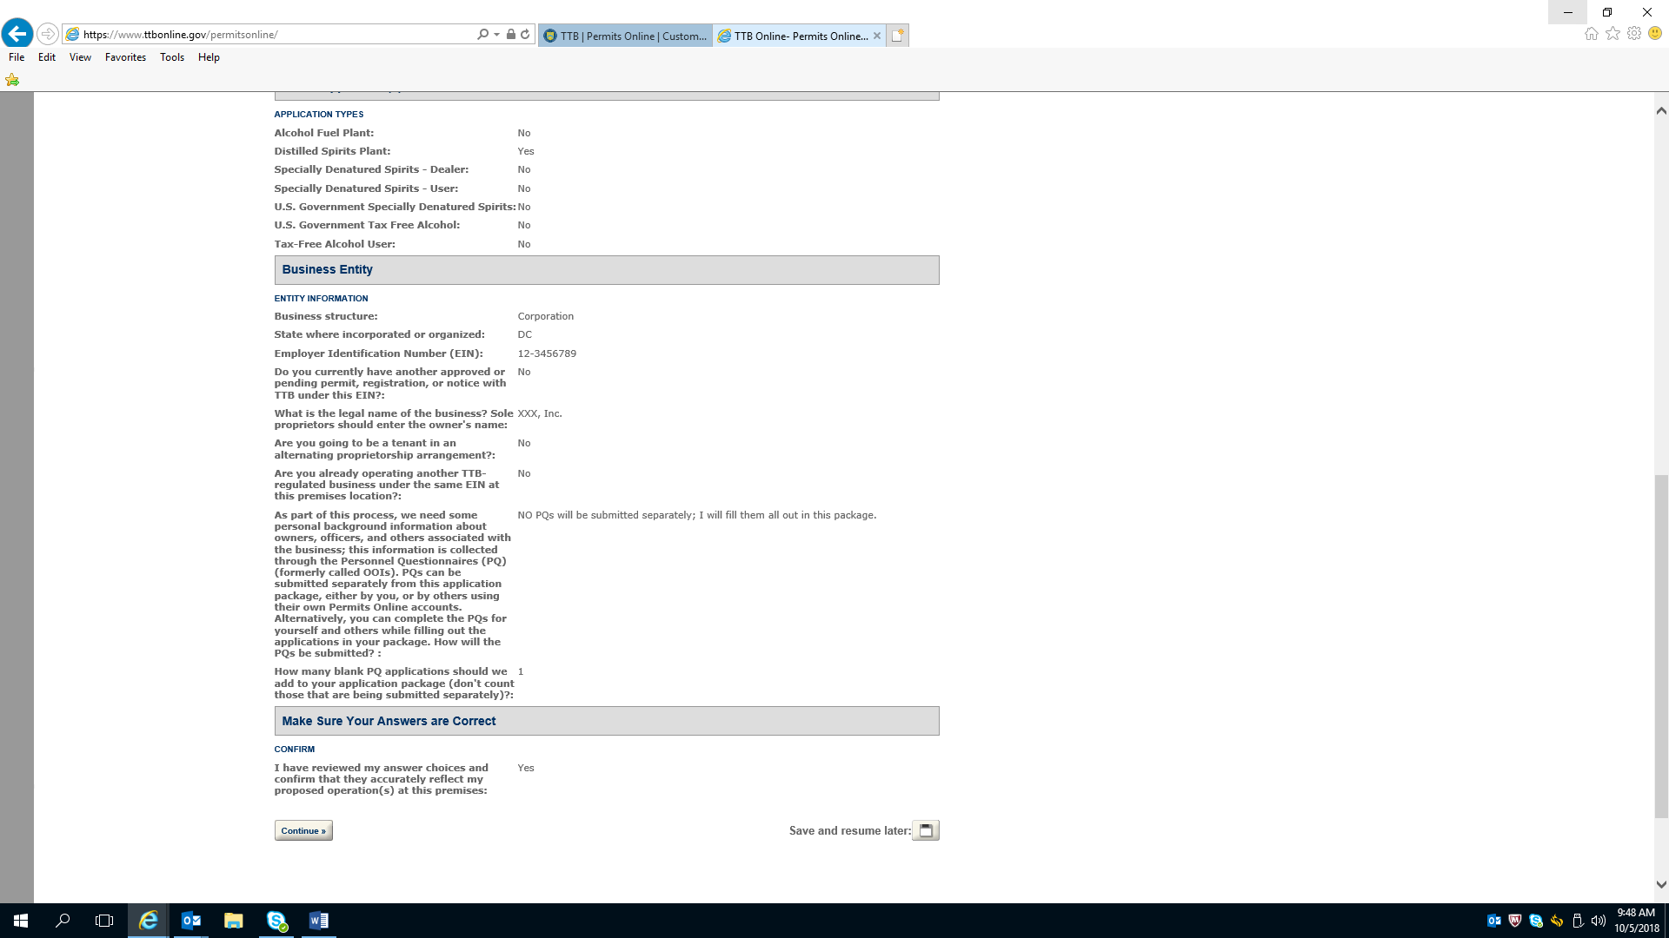
Task: Open a new browser tab
Action: click(898, 36)
